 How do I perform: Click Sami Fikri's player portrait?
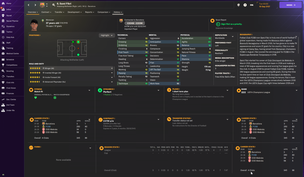[x=34, y=25]
